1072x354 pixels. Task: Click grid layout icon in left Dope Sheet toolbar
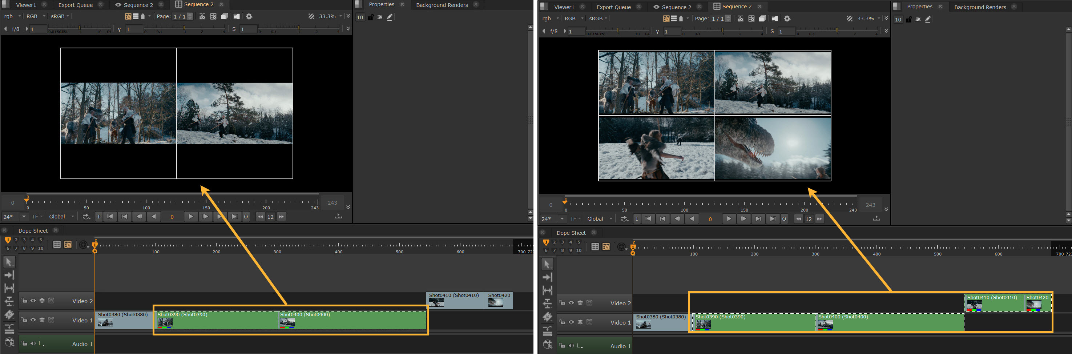(x=57, y=245)
